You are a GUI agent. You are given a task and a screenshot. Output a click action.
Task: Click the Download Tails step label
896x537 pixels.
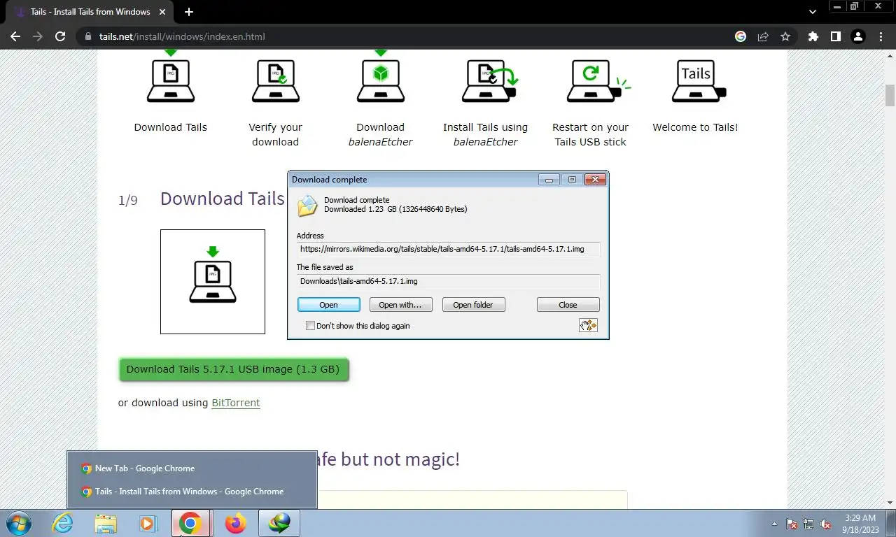coord(170,127)
